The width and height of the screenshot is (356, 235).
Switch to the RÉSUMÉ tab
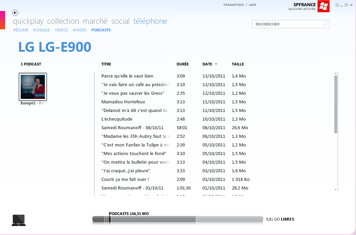pos(21,30)
